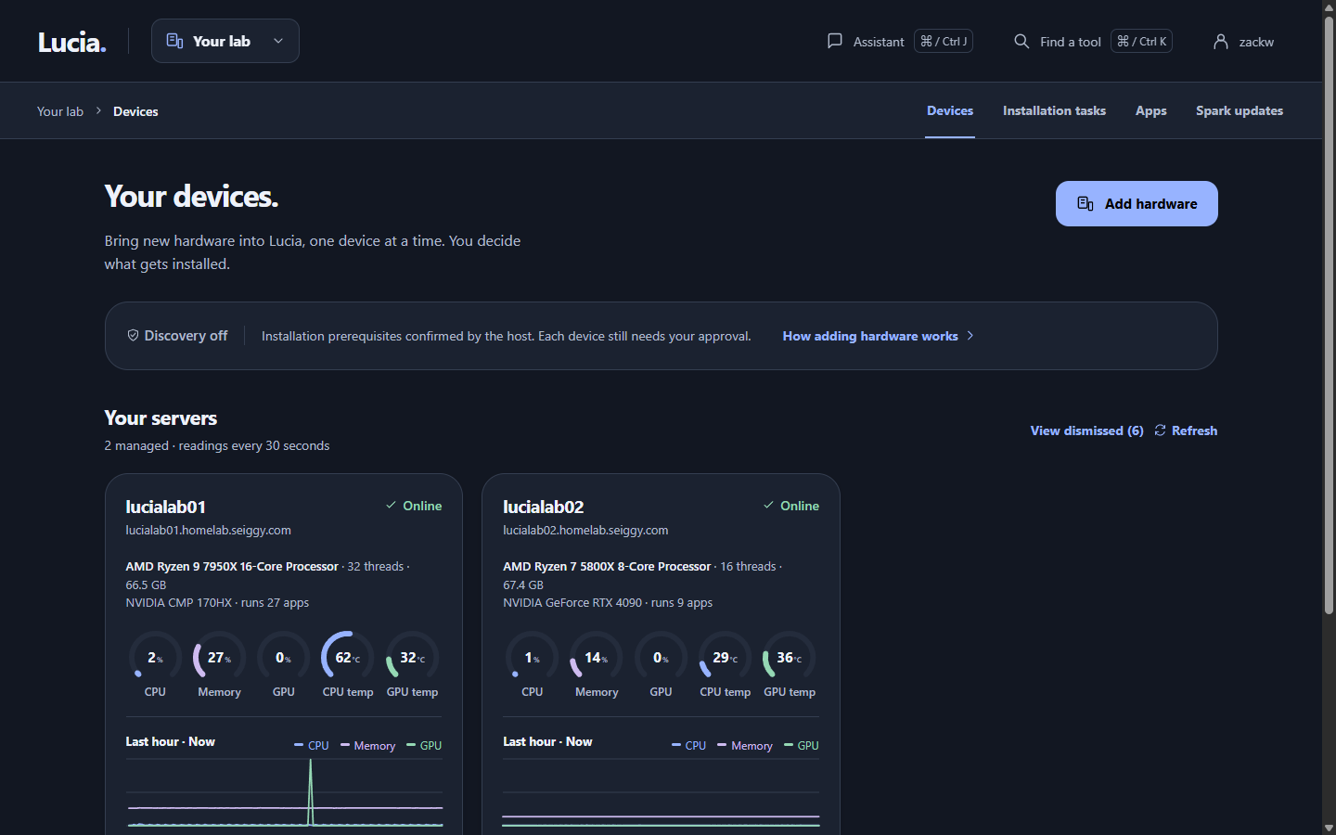Screen dimensions: 1336x835
Task: Toggle Memory series in lucialab02 chart legend
Action: (745, 745)
